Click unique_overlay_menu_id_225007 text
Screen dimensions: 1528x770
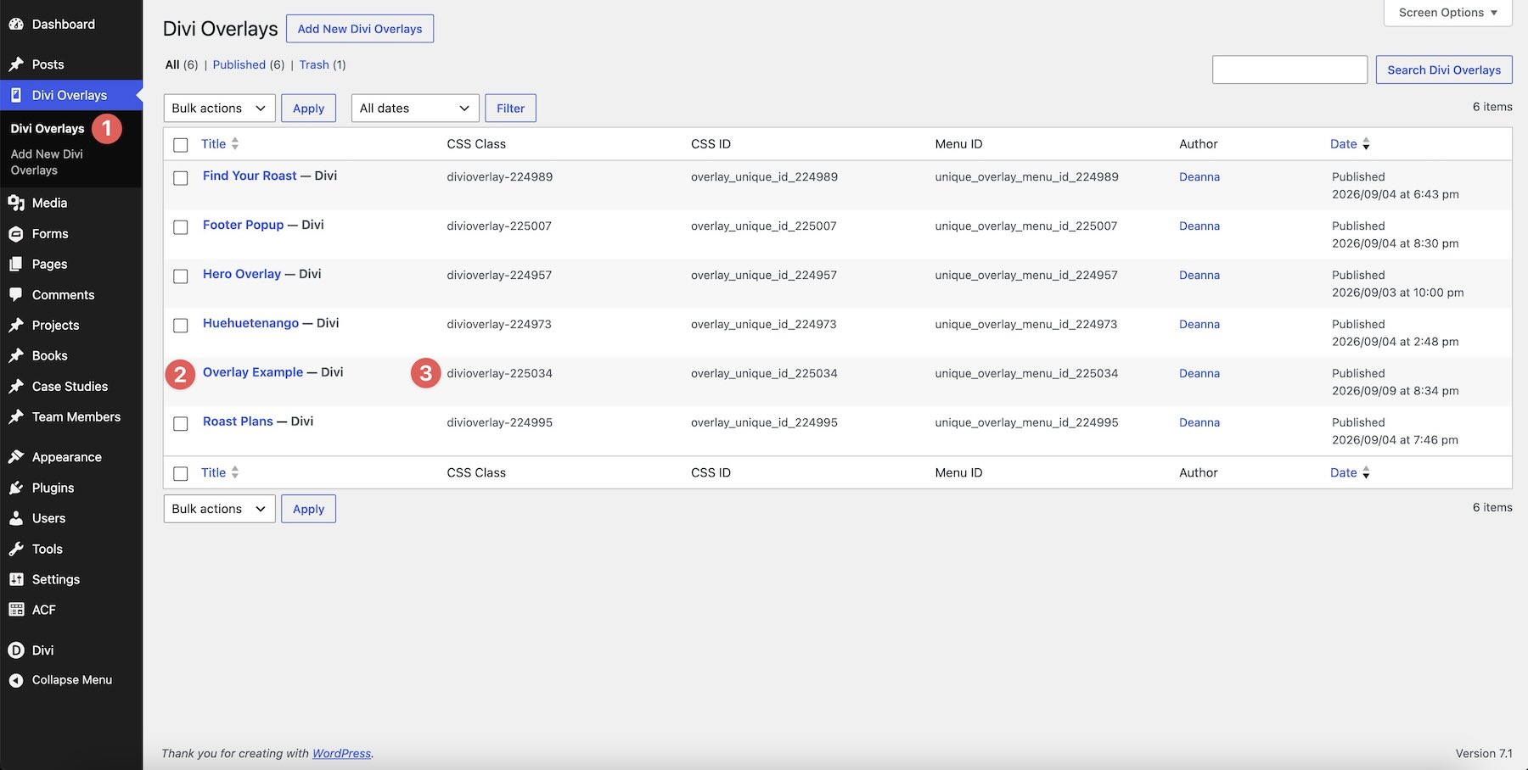(1026, 226)
